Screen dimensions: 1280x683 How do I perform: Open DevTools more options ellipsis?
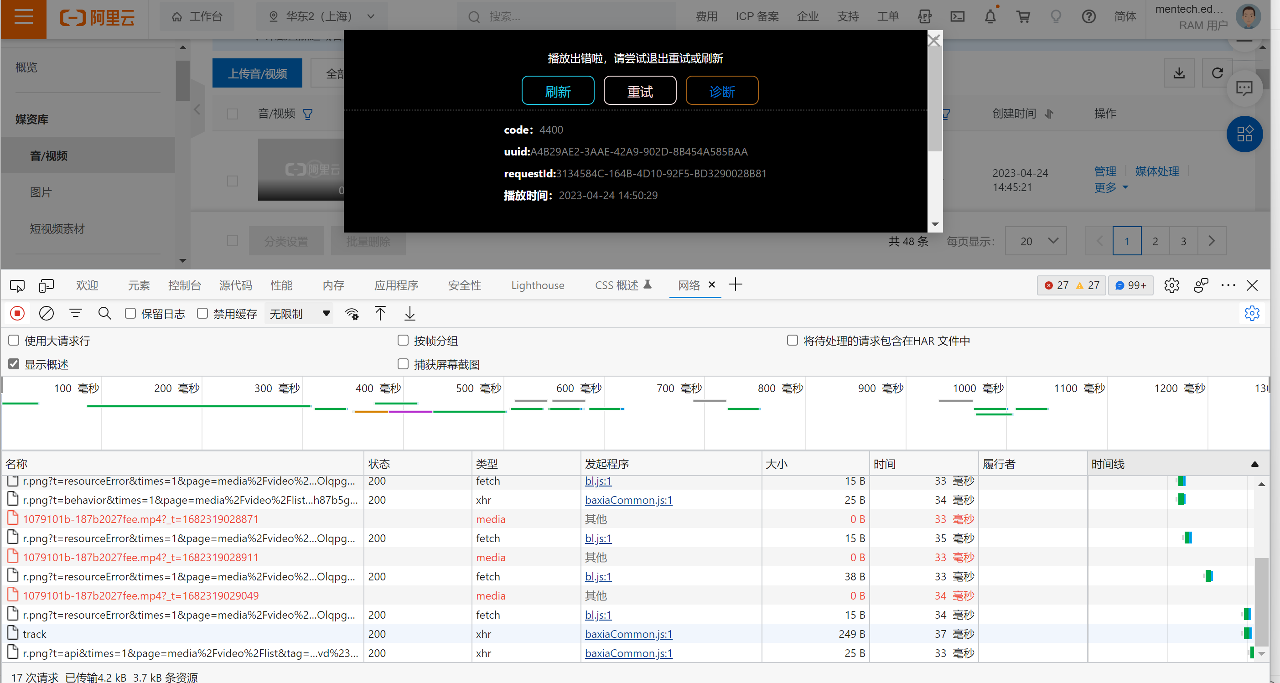1228,285
